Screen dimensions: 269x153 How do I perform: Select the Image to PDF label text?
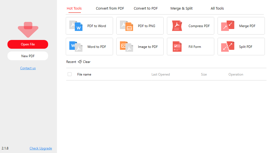point(148,47)
